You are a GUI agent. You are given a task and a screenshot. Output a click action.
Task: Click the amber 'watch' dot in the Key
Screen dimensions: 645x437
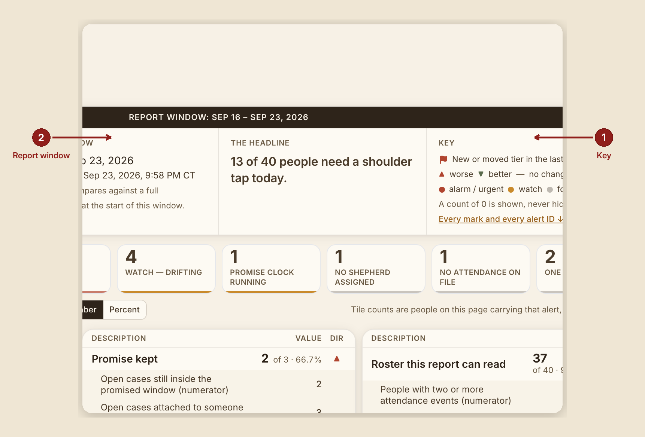coord(511,190)
